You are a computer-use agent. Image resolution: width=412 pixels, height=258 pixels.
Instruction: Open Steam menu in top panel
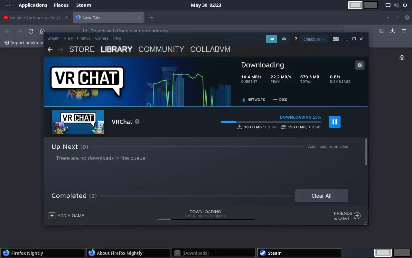(84, 5)
